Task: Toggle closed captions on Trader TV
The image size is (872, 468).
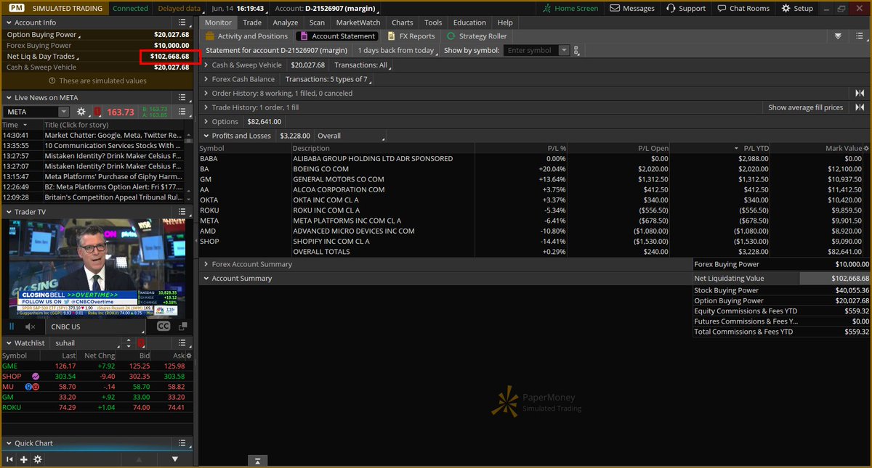Action: [x=163, y=327]
